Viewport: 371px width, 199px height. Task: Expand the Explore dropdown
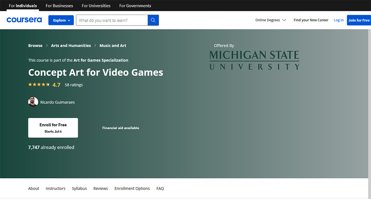[x=61, y=20]
